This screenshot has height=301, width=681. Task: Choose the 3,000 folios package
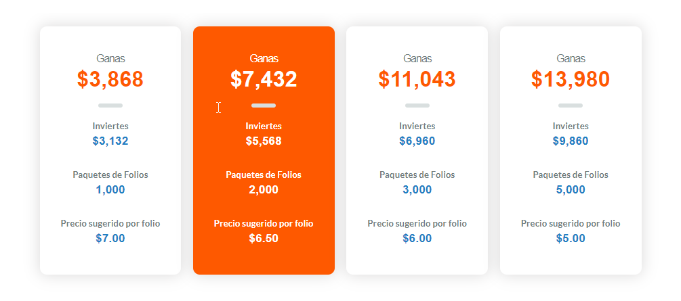click(x=417, y=189)
